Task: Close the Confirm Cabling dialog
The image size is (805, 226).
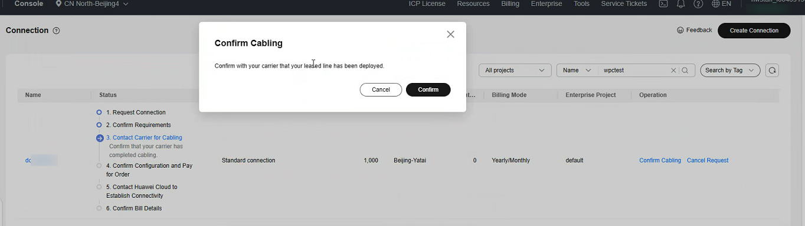Action: tap(450, 34)
